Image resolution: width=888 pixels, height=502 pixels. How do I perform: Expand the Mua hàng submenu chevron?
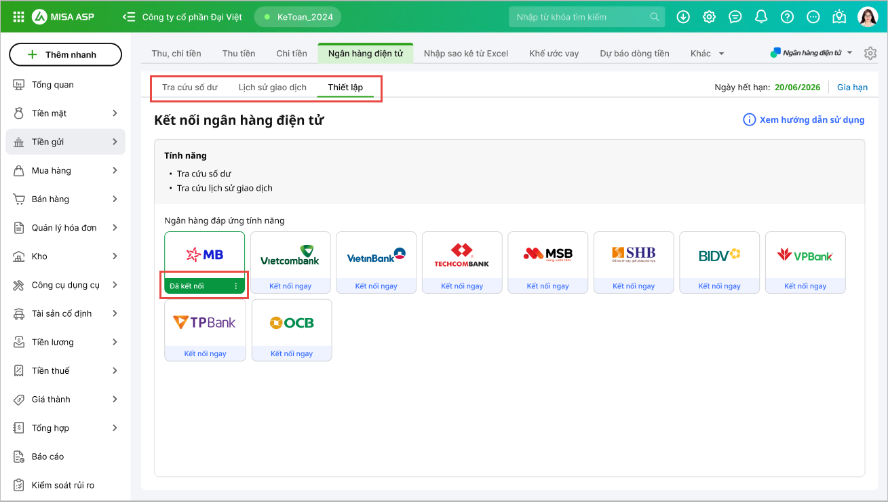point(115,170)
